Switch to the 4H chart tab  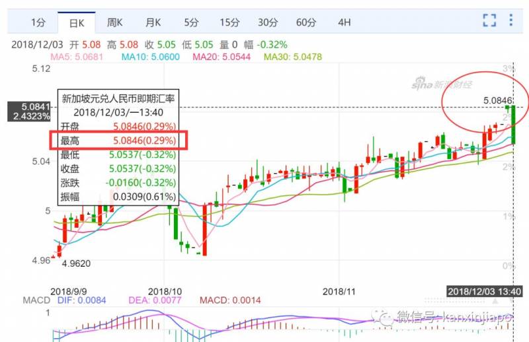[x=344, y=22]
